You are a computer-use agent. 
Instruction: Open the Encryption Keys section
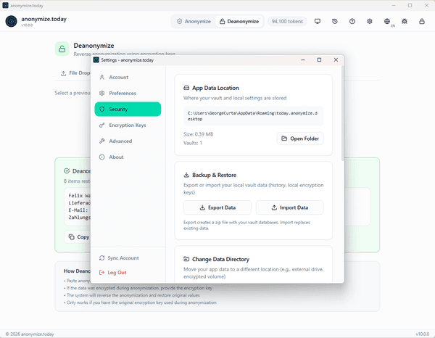click(127, 125)
